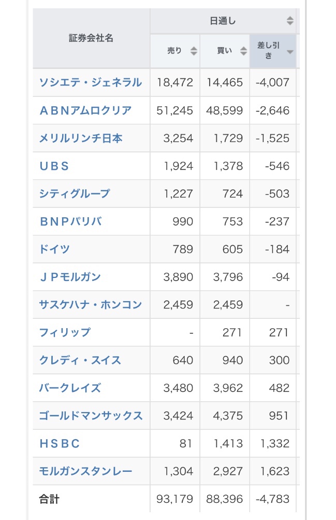The height and width of the screenshot is (520, 336).
Task: Select JPモルガン link
Action: 70,277
